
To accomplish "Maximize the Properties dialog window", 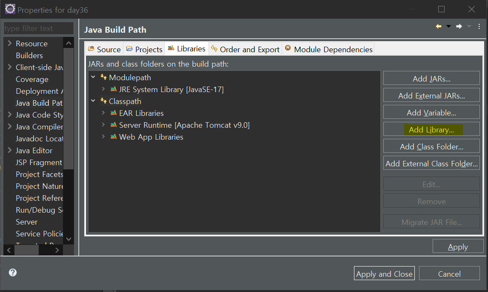I will (441, 9).
